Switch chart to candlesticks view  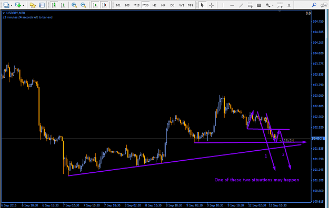coord(54,5)
